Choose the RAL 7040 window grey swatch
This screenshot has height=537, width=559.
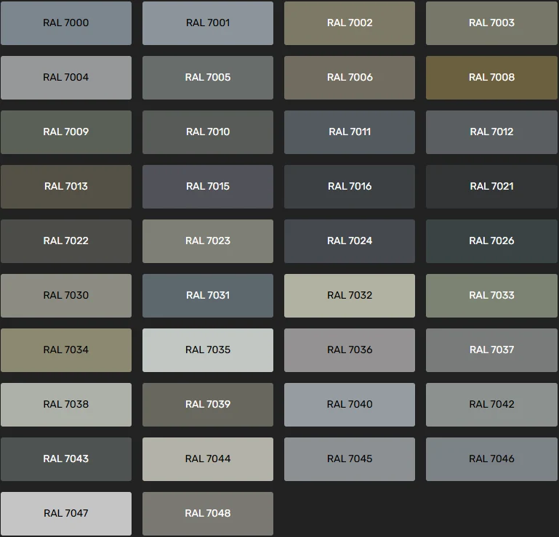(x=350, y=405)
